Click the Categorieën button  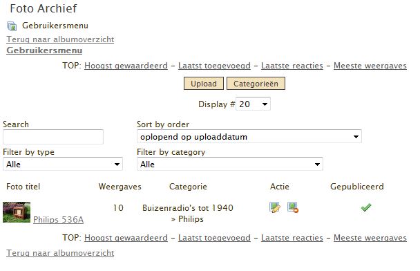pyautogui.click(x=256, y=84)
